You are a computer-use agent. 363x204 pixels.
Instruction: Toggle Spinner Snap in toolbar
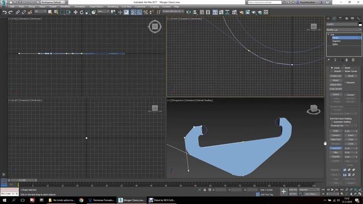click(x=151, y=12)
